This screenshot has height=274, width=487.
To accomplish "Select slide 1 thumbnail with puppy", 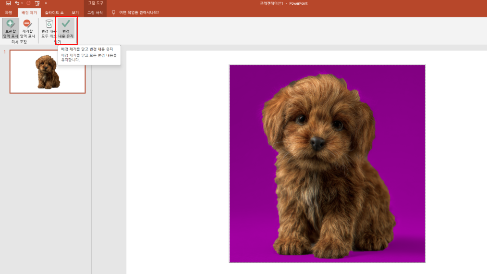I will (x=48, y=72).
